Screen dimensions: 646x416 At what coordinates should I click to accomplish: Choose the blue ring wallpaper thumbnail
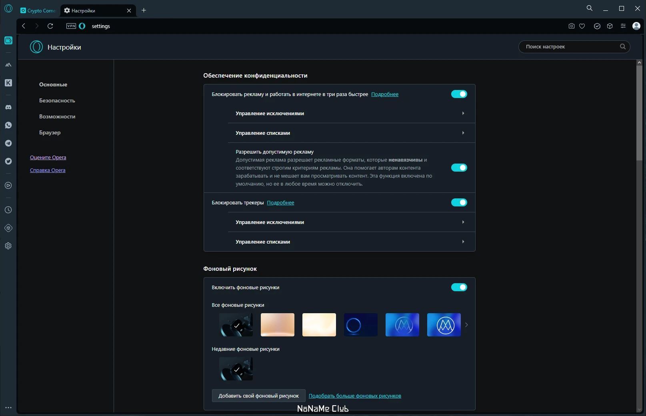(x=361, y=325)
